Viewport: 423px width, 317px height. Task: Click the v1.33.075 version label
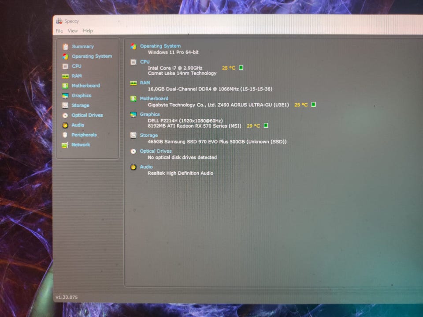(67, 297)
